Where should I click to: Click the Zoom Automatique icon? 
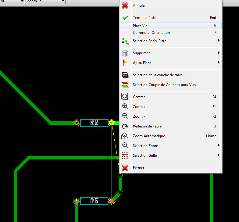pyautogui.click(x=125, y=136)
